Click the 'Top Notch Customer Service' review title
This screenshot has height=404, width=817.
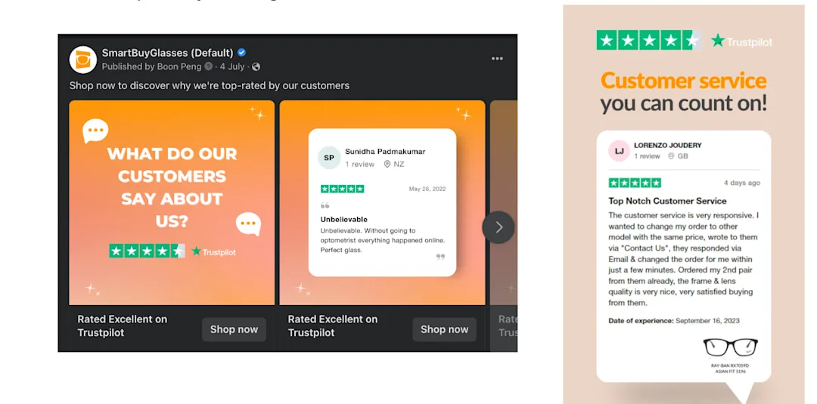[x=667, y=201]
